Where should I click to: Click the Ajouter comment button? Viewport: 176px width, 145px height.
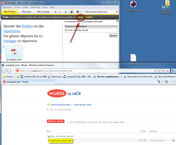[x=114, y=35]
